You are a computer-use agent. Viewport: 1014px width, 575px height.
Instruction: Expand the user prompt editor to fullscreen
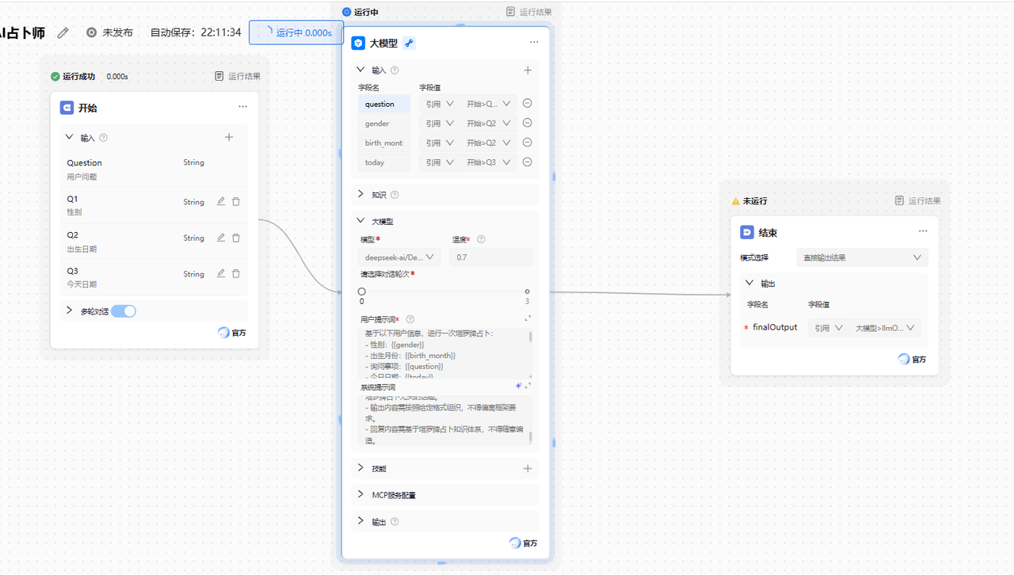[528, 318]
